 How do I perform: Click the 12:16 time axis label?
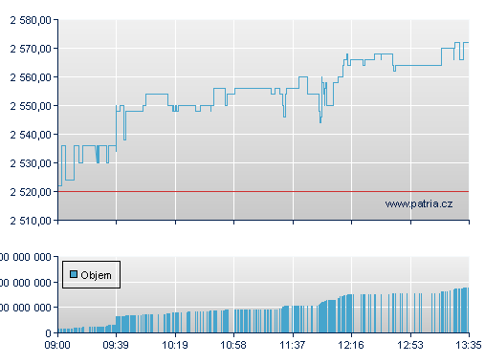point(351,345)
